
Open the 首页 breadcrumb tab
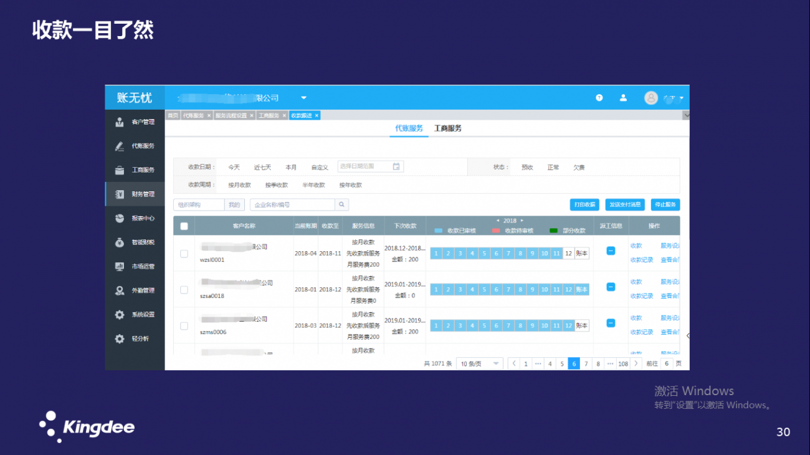point(173,115)
